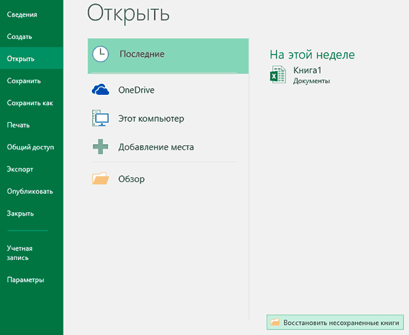Open the Опубликовать page
Viewport: 409px width, 335px height.
(x=31, y=192)
